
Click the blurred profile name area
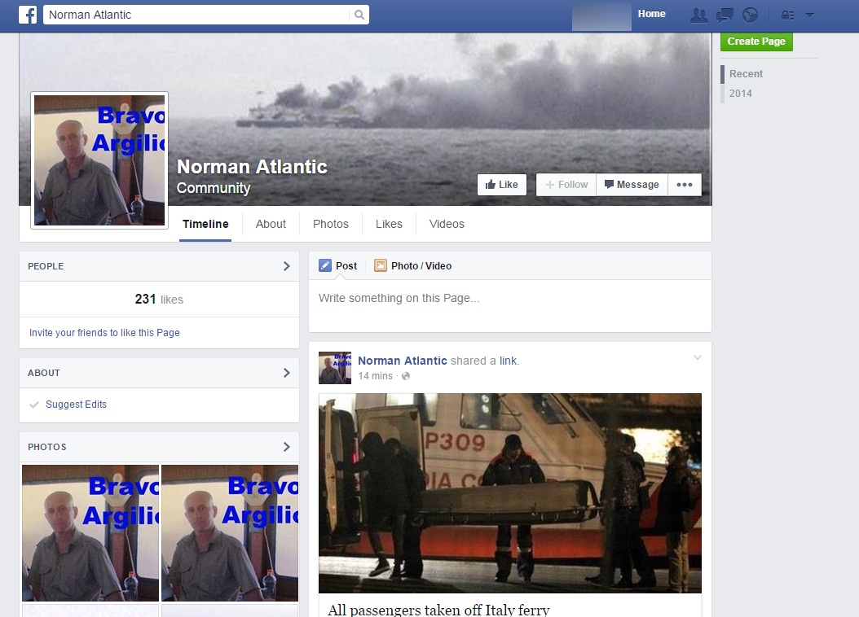click(x=601, y=15)
